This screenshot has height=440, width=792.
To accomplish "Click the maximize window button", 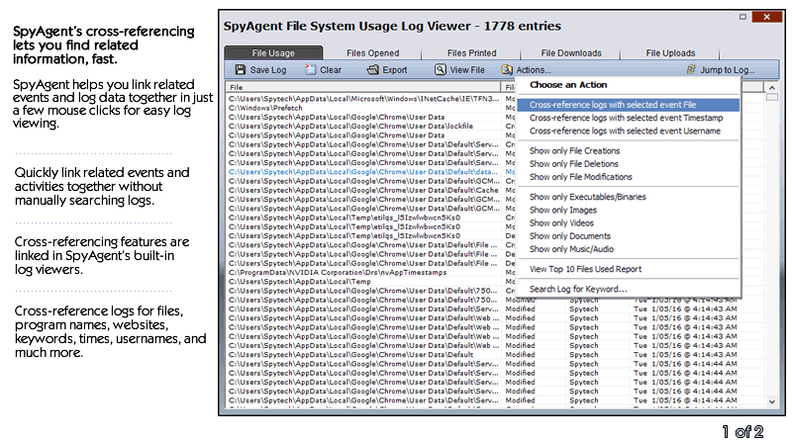I will 742,17.
